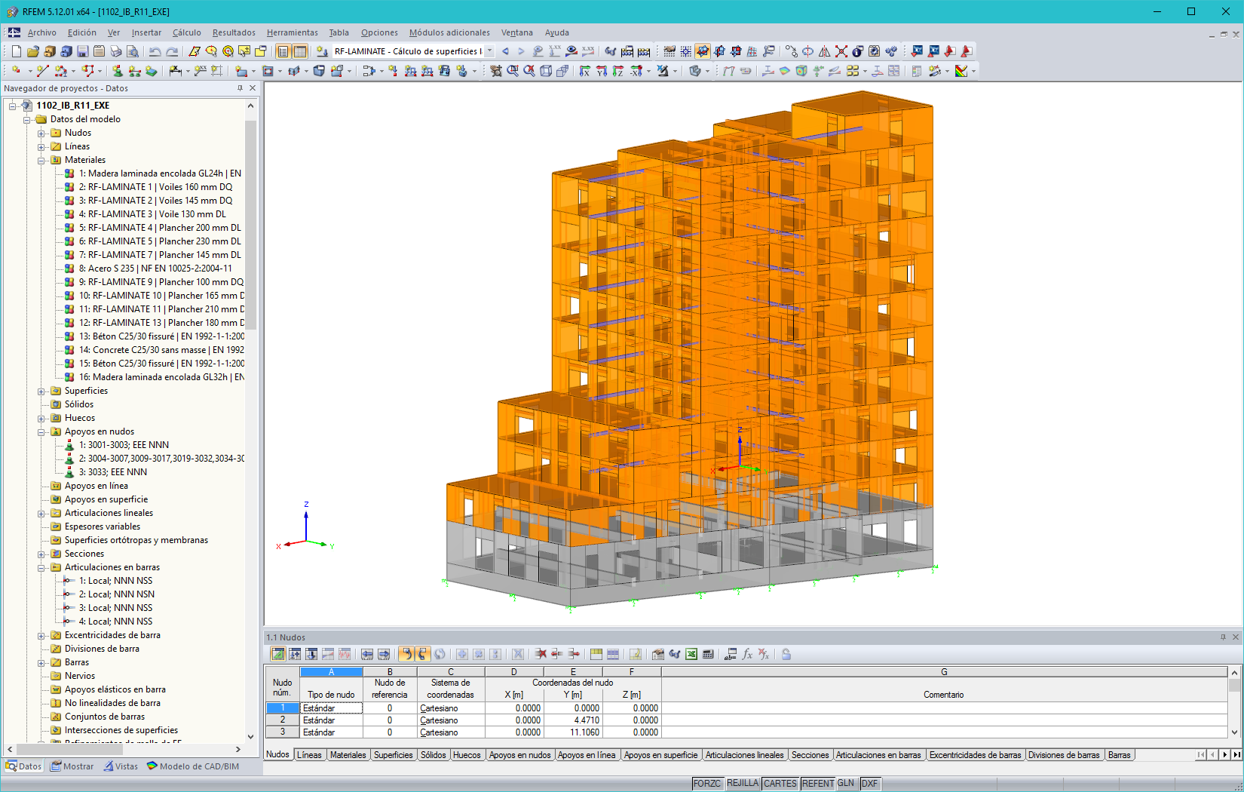The image size is (1244, 792).
Task: Activate the zoom window magnifier tool
Action: pos(513,72)
